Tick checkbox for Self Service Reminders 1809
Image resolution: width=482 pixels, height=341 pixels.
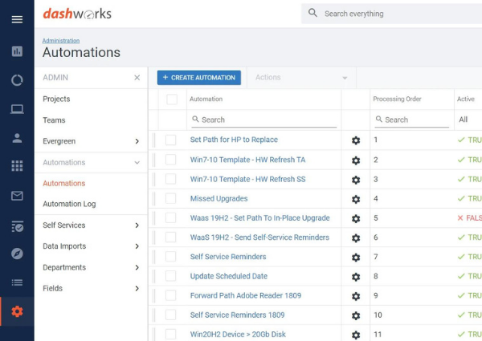coord(170,315)
